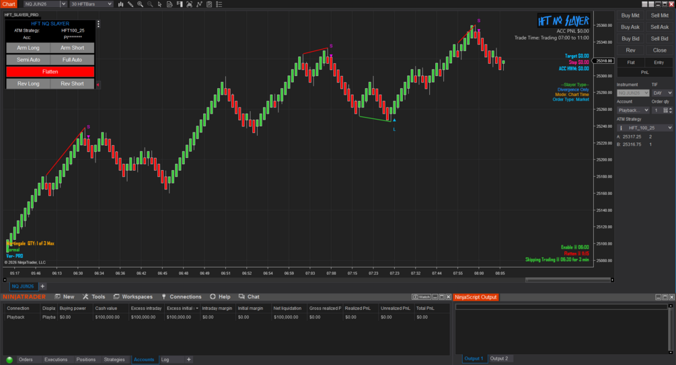Toggle Arm Short in Slayer panel

(72, 48)
